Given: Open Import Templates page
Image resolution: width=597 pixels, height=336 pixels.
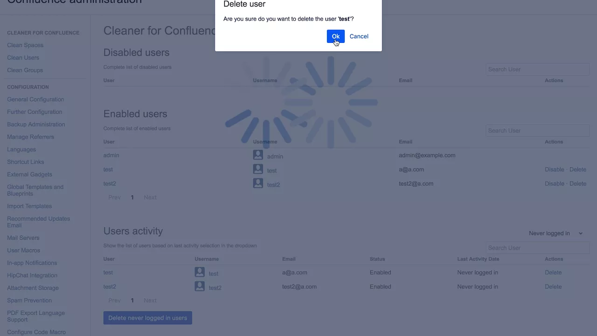Looking at the screenshot, I should (x=29, y=206).
